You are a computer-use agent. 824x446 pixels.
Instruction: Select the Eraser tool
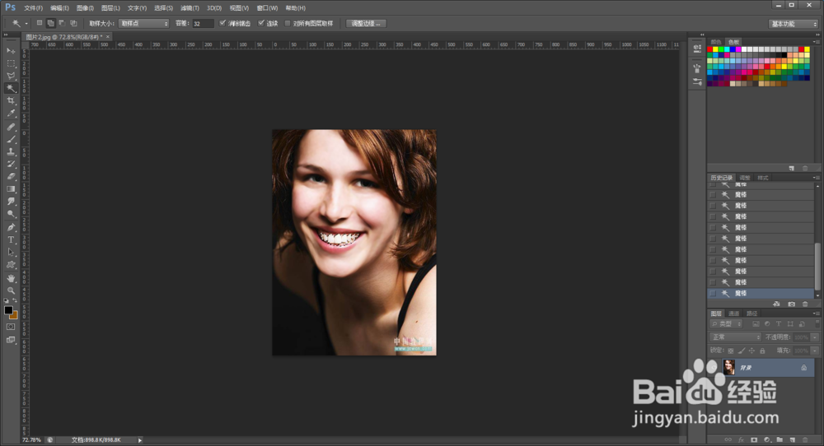pos(11,176)
